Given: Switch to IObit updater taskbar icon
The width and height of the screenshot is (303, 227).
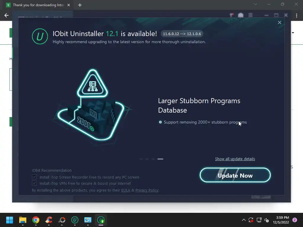Looking at the screenshot, I should coord(101,220).
